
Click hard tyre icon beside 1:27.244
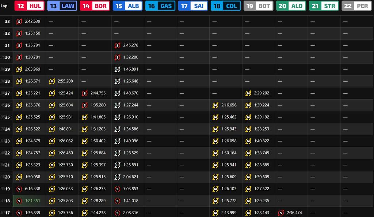[117, 105]
